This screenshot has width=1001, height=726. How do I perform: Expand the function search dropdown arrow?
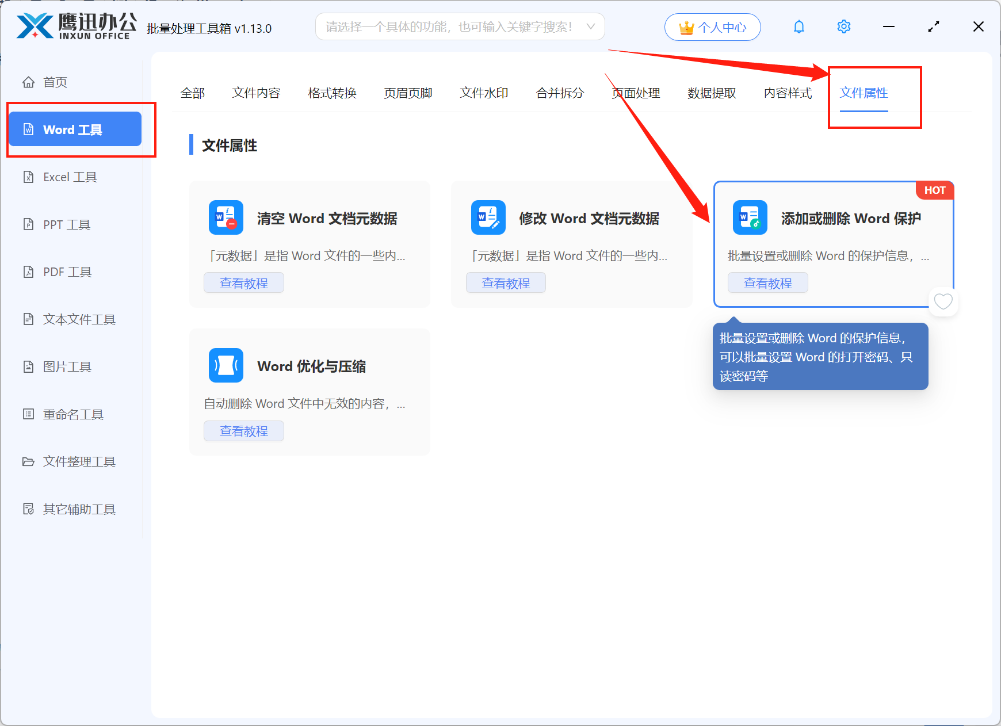591,26
